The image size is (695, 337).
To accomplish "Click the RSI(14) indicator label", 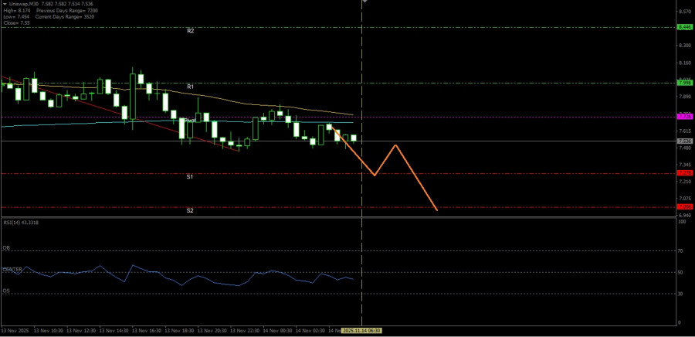I will 21,223.
